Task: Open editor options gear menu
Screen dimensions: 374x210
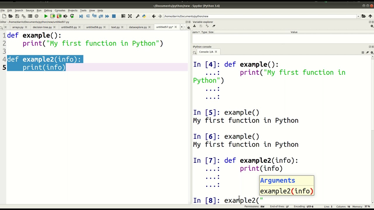Action: pos(189,28)
